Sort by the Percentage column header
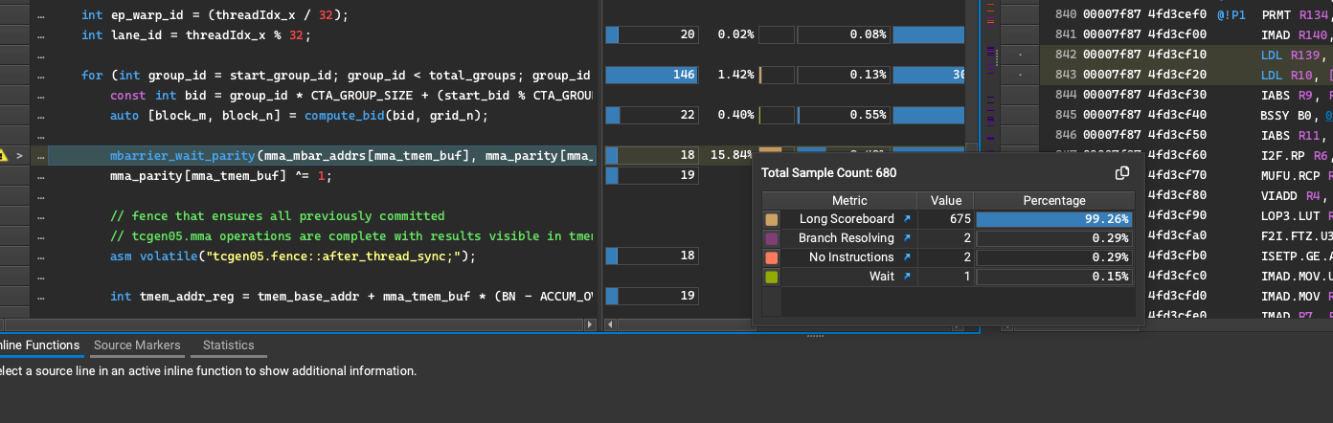 coord(1054,200)
